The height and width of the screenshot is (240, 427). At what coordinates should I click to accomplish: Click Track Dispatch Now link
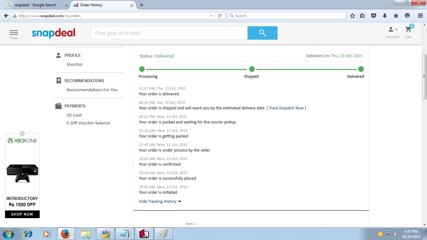pyautogui.click(x=286, y=108)
